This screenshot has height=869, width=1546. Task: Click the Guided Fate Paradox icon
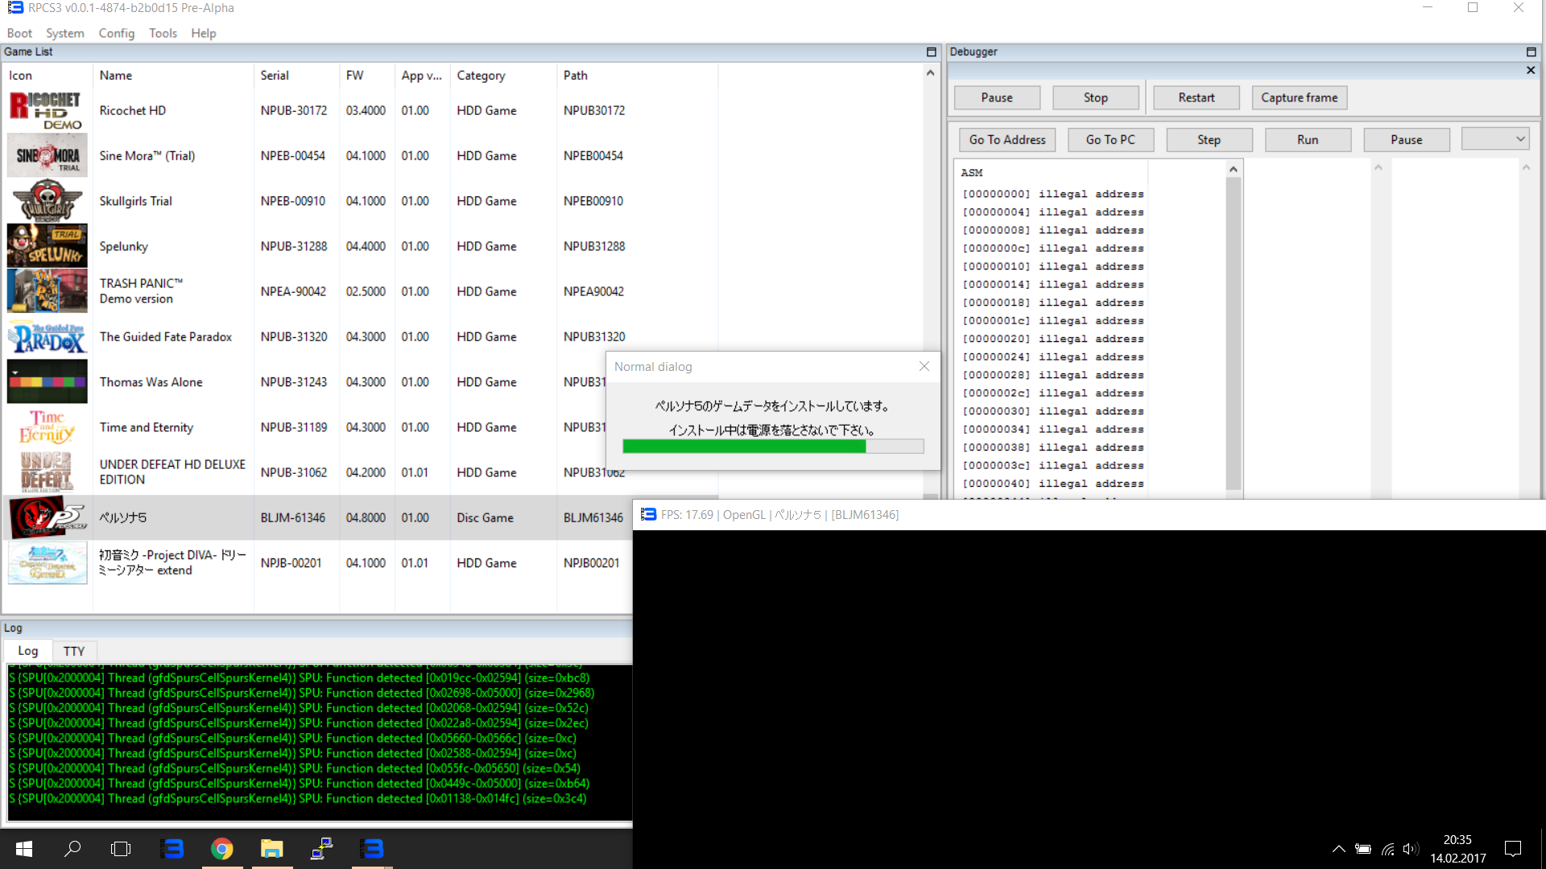[47, 336]
